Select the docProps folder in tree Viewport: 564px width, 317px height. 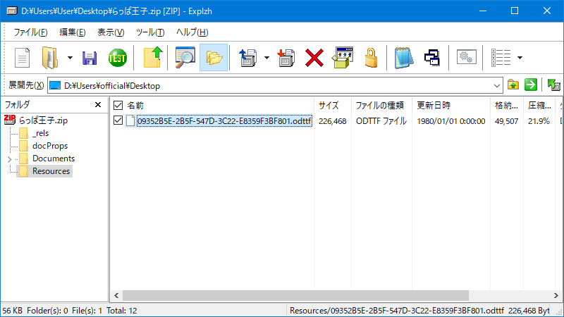[48, 146]
